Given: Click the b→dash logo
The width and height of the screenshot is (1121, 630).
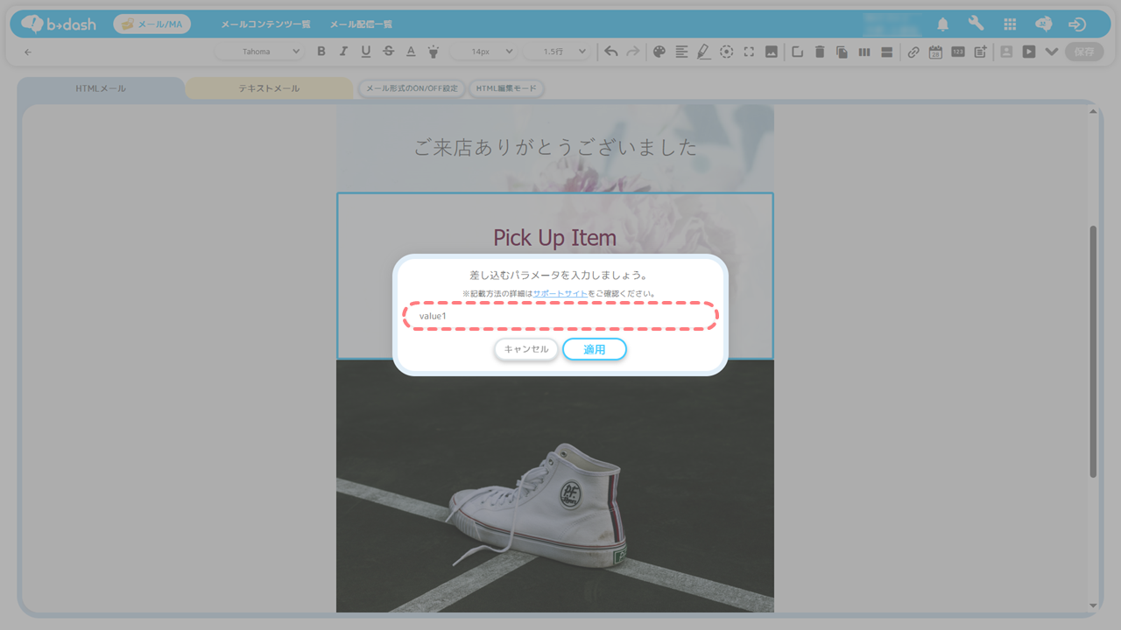Looking at the screenshot, I should click(60, 24).
